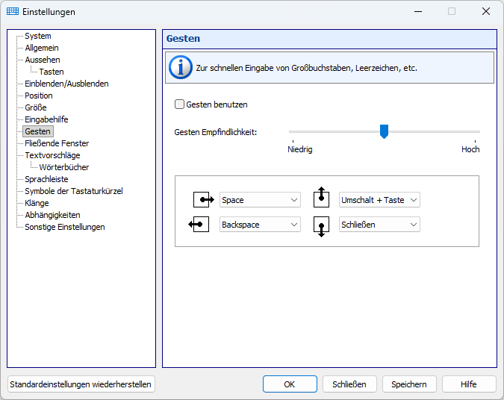
Task: Click the swipe-up gesture icon
Action: [321, 197]
